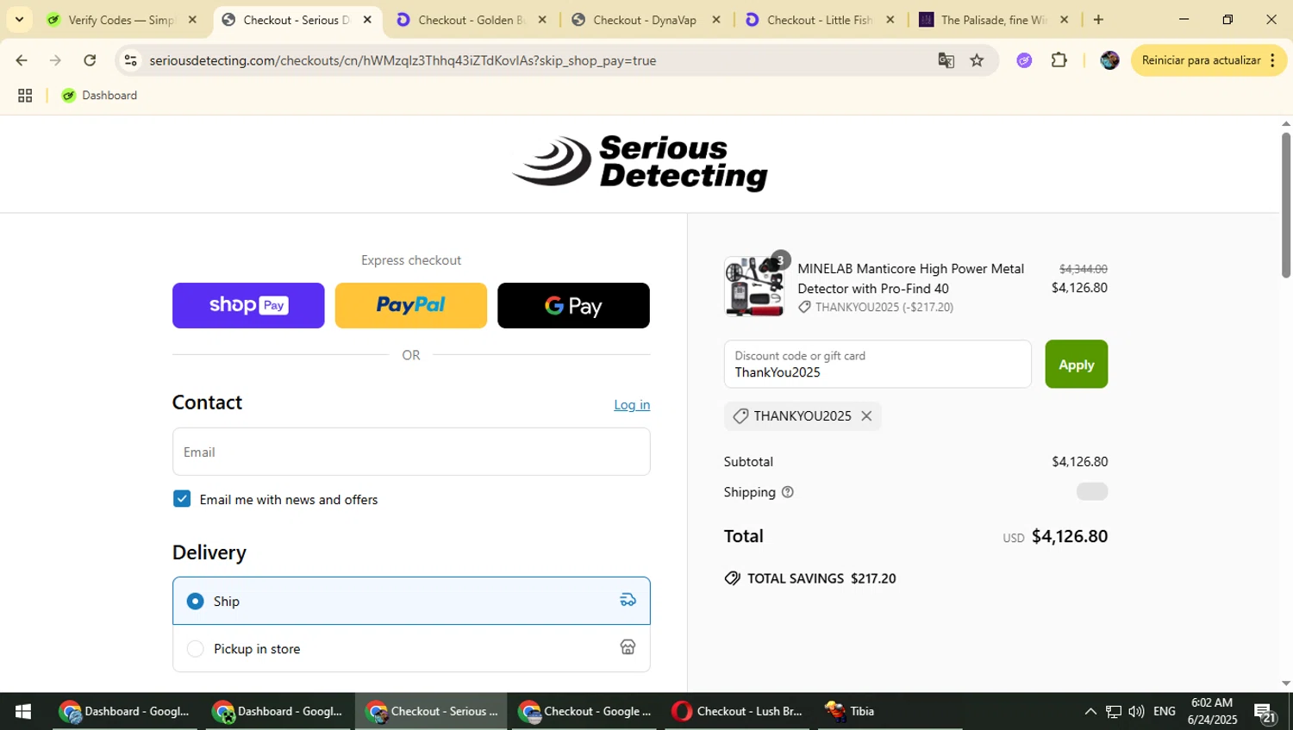Click the browser forward arrow
This screenshot has height=730, width=1293.
55,60
